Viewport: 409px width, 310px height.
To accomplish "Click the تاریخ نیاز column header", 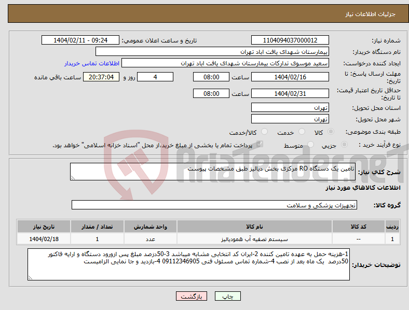I will pos(44,227).
